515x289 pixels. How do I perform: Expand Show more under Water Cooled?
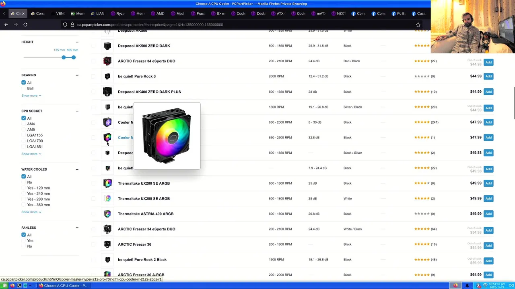point(31,212)
